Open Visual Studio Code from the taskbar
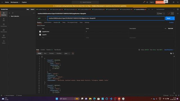 (111, 99)
